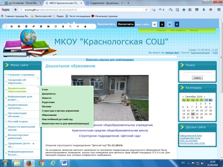Open Chrome from the Windows taskbar

(x=41, y=163)
